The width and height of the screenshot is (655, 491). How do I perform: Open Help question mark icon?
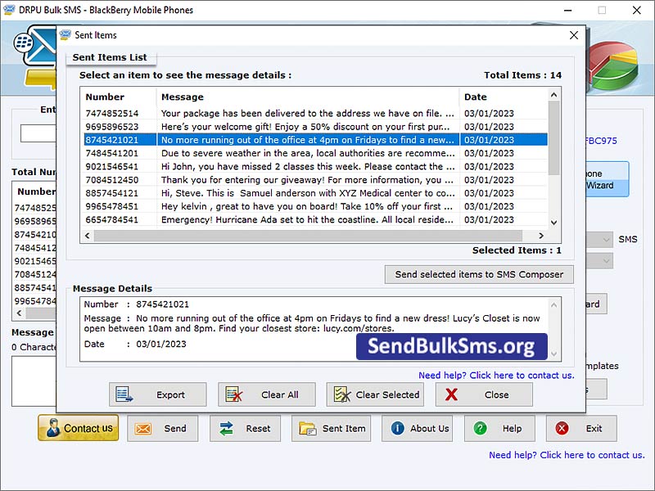pyautogui.click(x=481, y=428)
